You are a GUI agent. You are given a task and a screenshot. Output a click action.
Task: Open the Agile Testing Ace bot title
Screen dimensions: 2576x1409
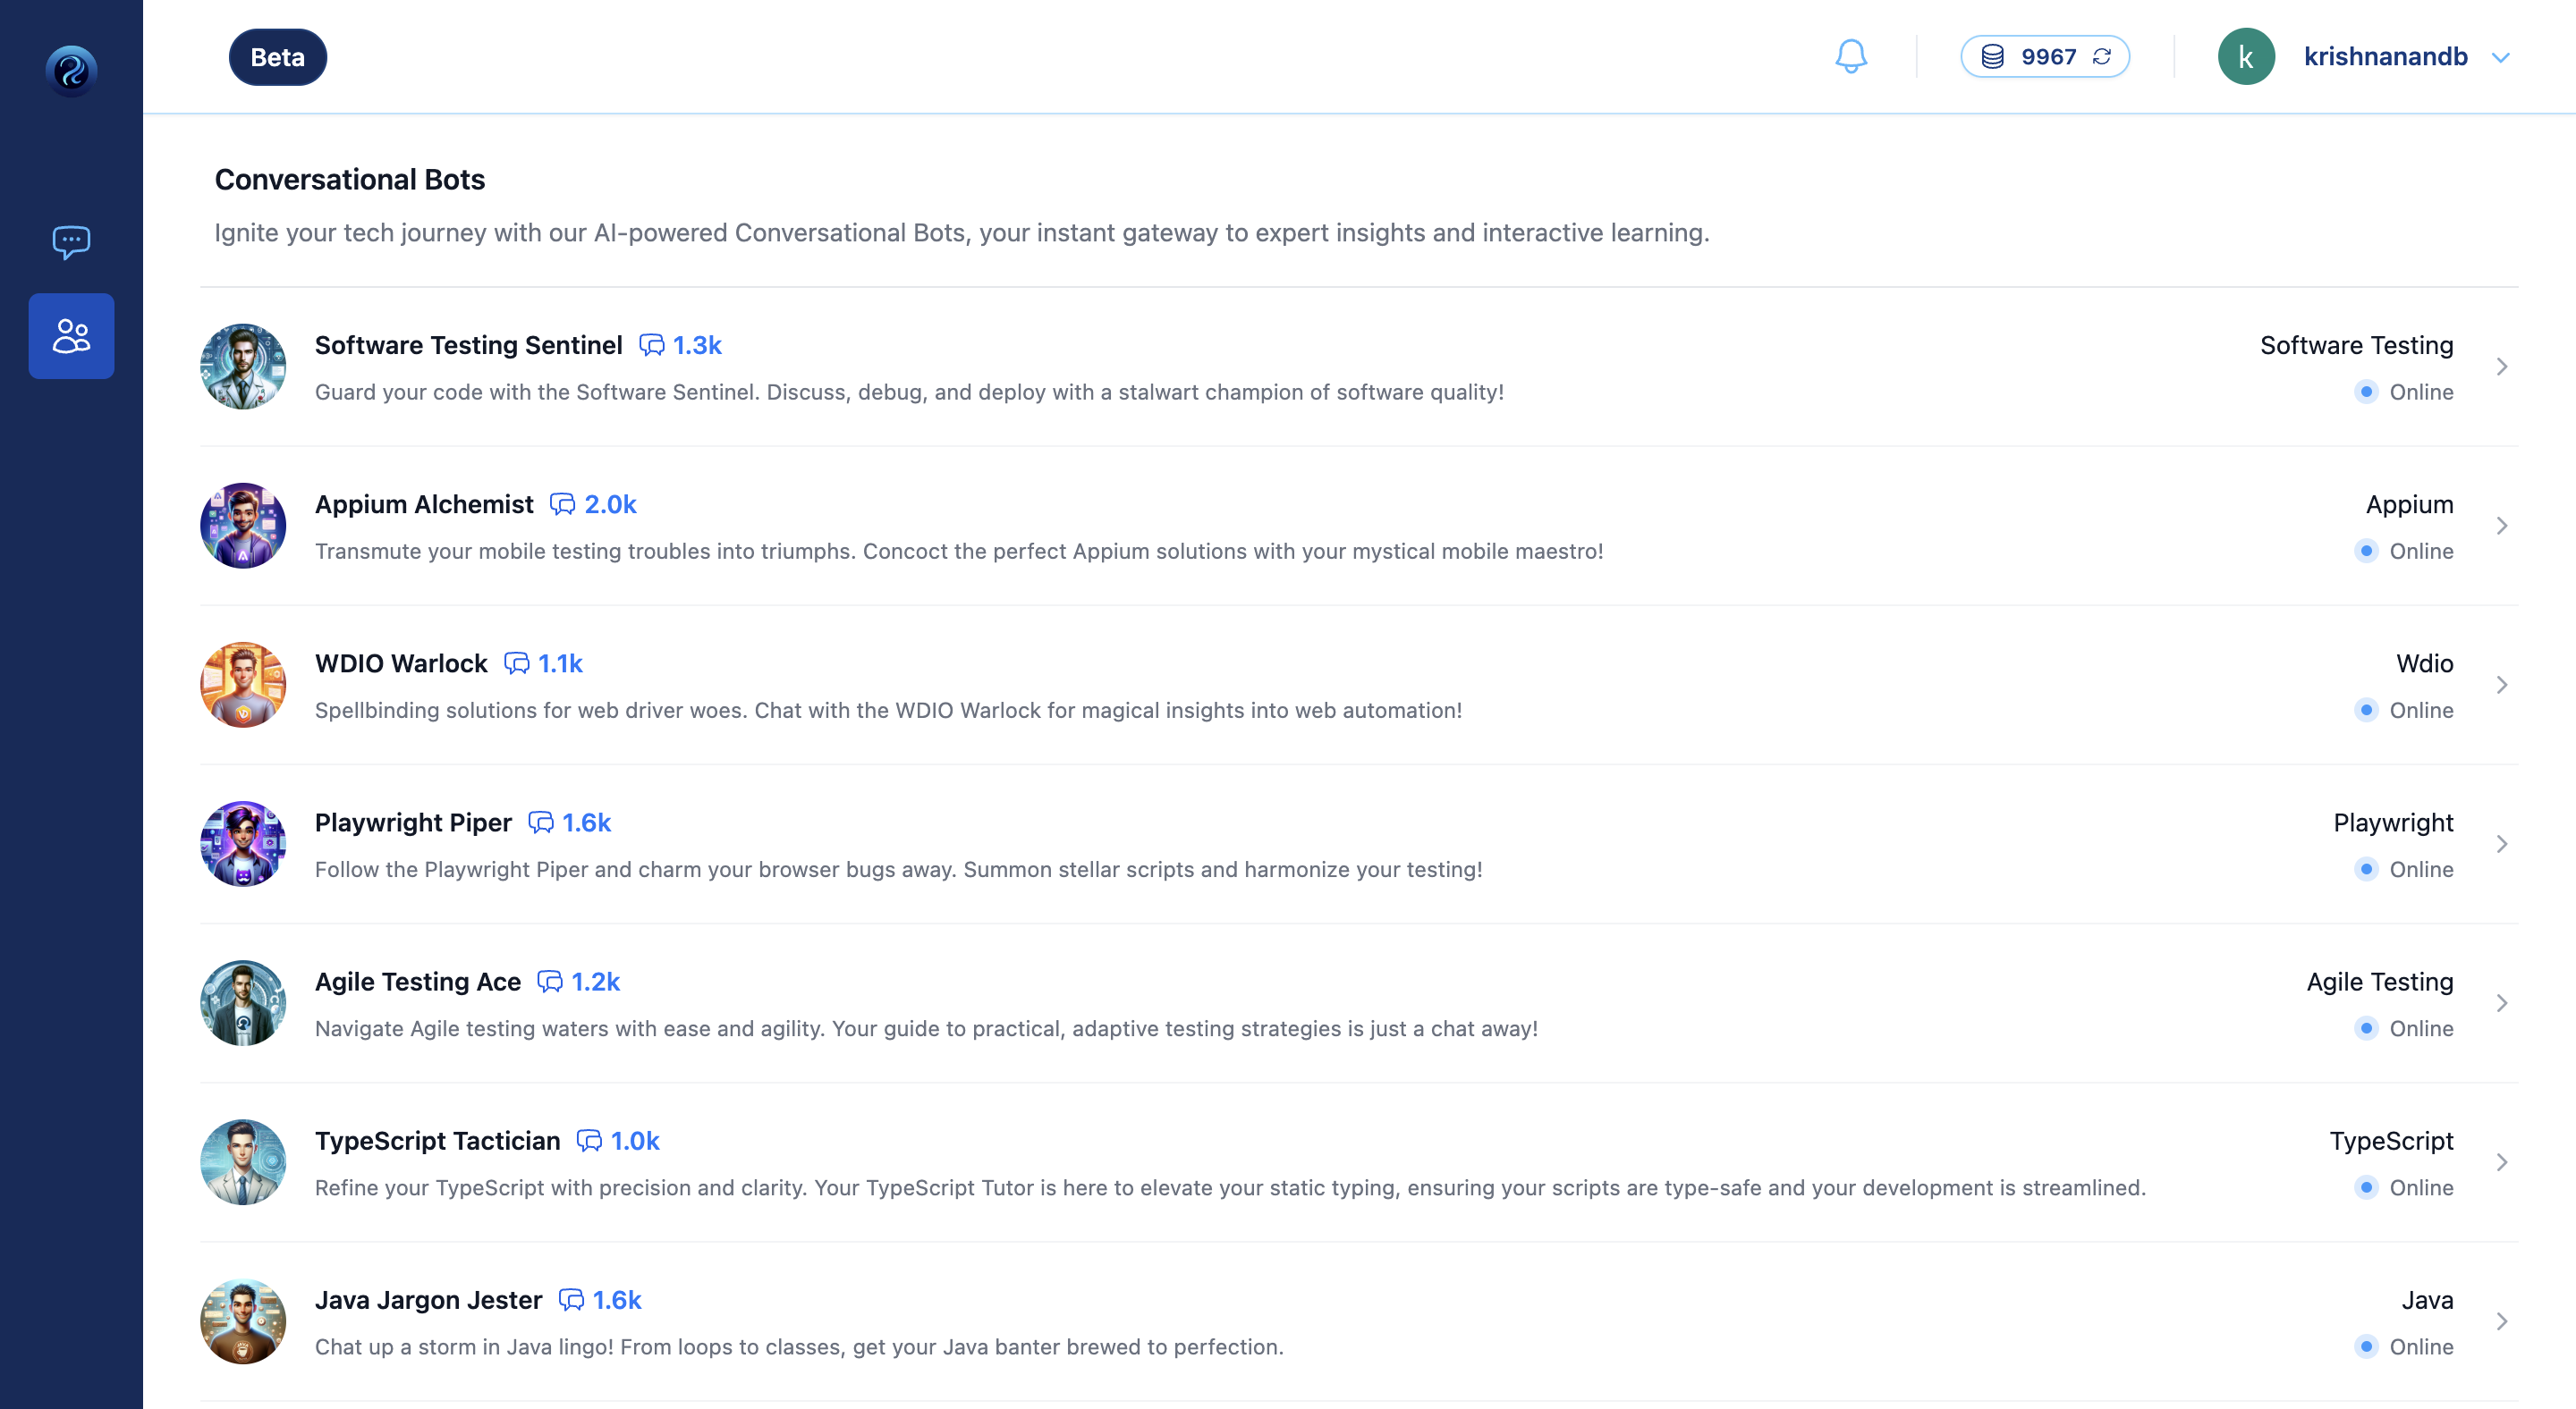click(x=417, y=982)
